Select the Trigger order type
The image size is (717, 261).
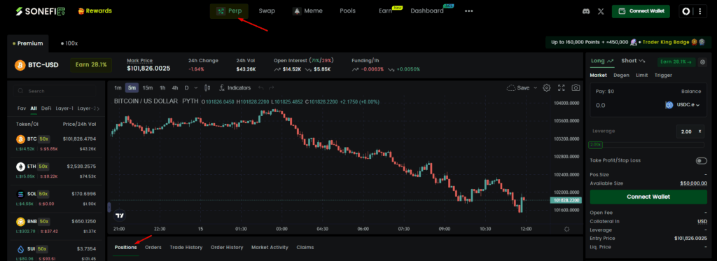(663, 75)
